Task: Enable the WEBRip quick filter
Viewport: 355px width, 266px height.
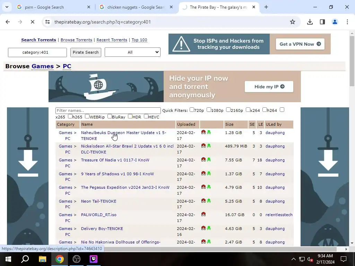Action: pyautogui.click(x=87, y=116)
